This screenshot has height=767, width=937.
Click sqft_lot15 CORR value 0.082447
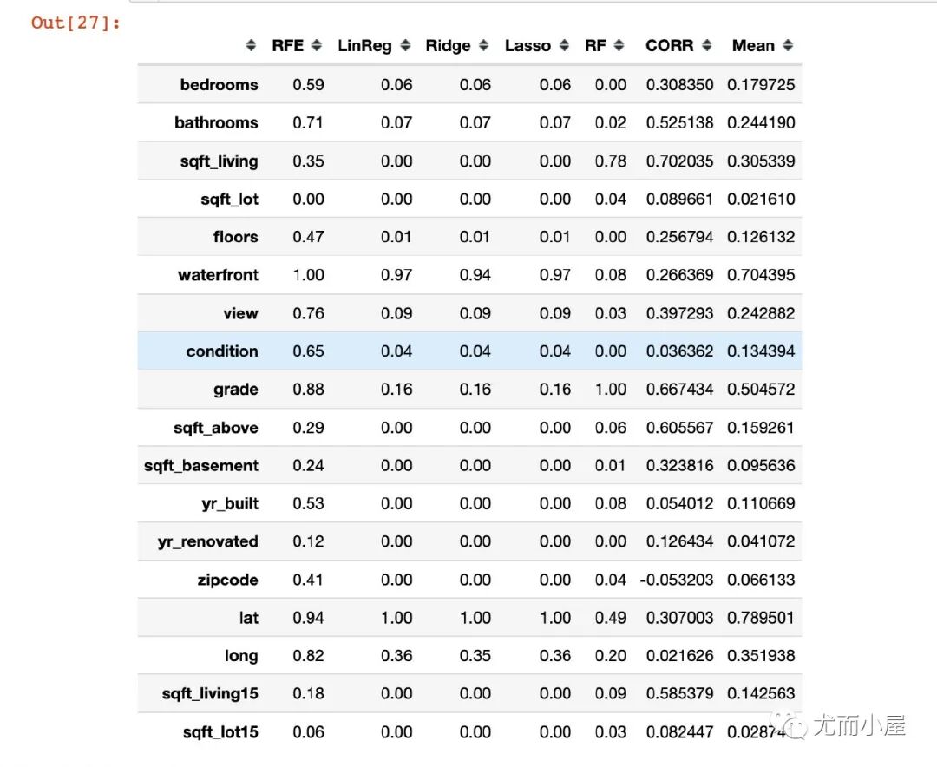(x=679, y=731)
